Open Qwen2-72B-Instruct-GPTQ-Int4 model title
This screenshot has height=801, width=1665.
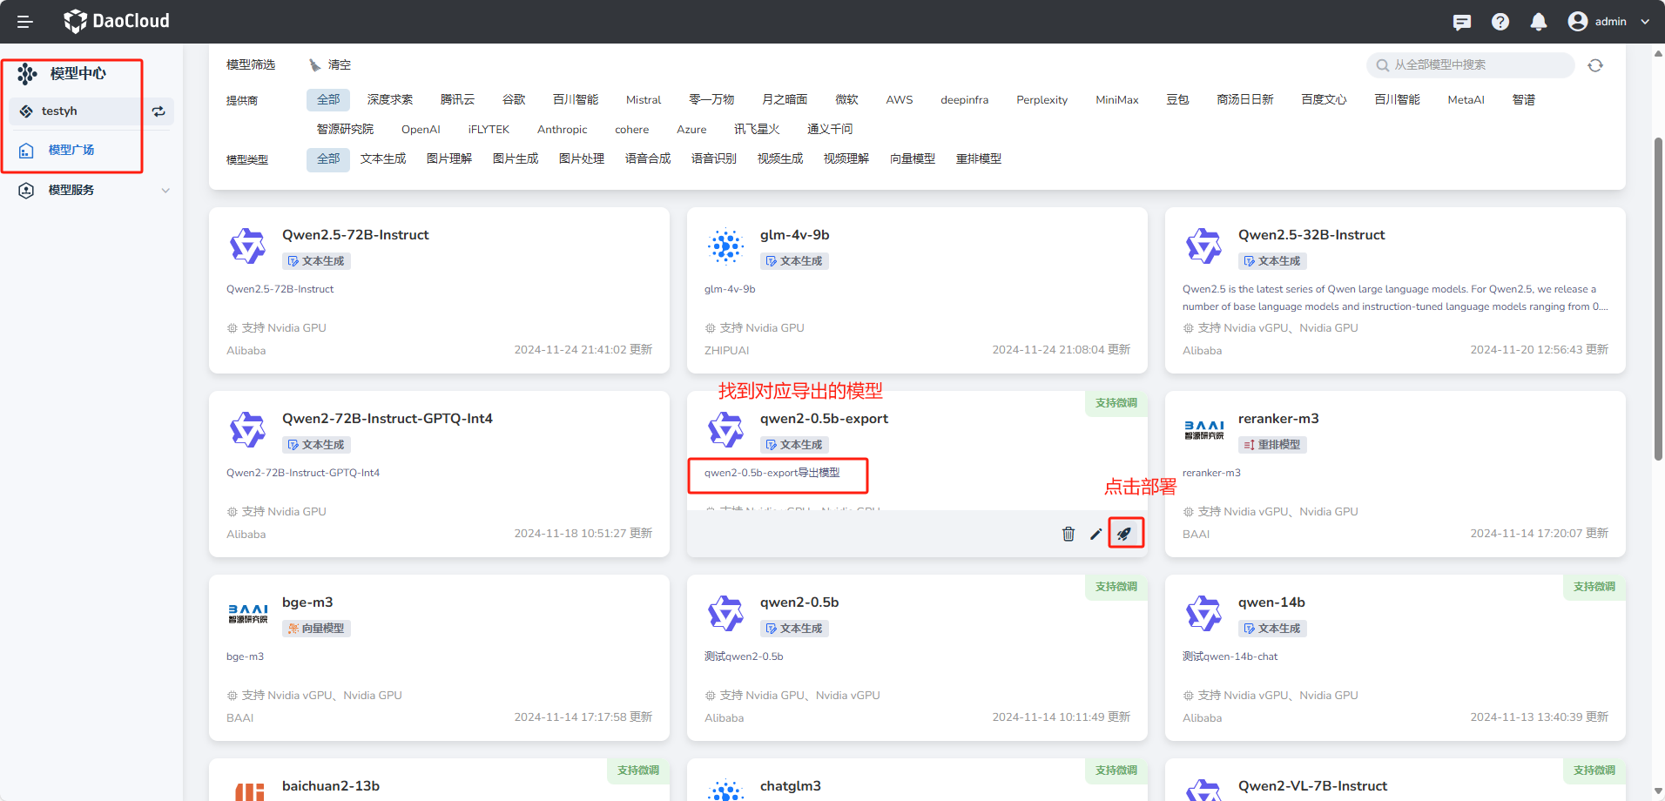click(x=388, y=419)
